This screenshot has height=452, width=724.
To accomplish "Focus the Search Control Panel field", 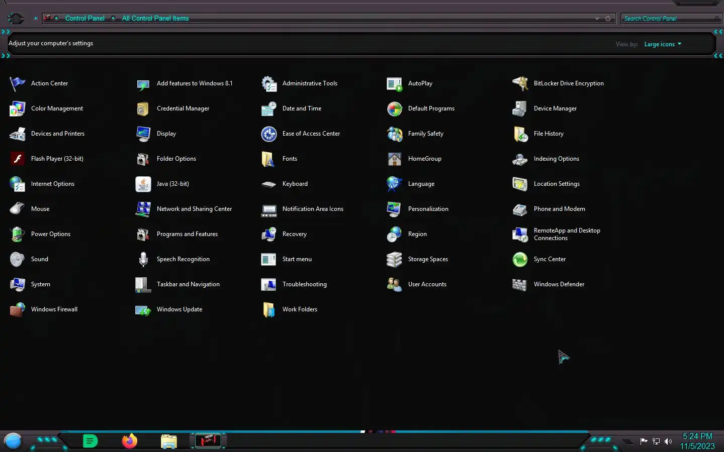I will 671,19.
